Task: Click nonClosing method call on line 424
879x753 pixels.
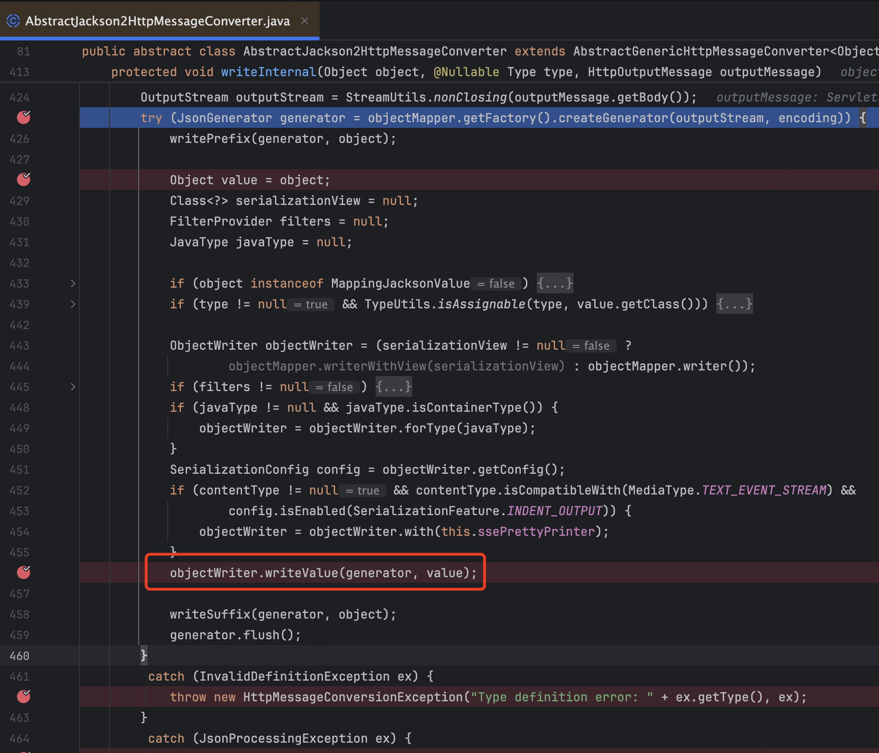Action: pyautogui.click(x=470, y=97)
